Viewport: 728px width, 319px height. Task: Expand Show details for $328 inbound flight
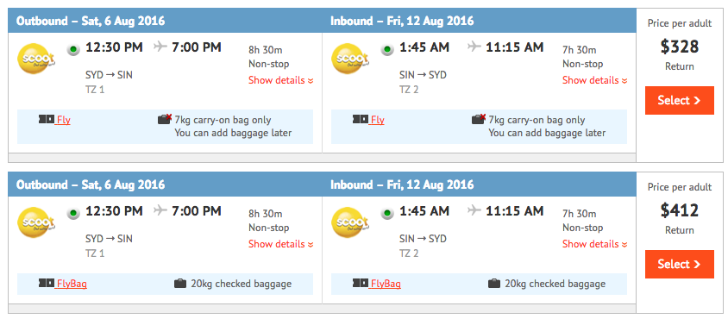[595, 80]
